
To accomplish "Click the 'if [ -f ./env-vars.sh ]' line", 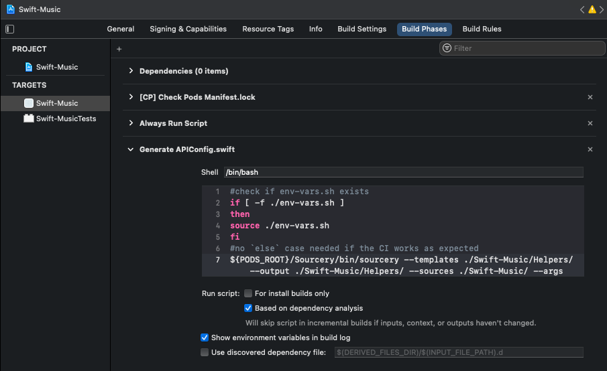I will [x=287, y=202].
